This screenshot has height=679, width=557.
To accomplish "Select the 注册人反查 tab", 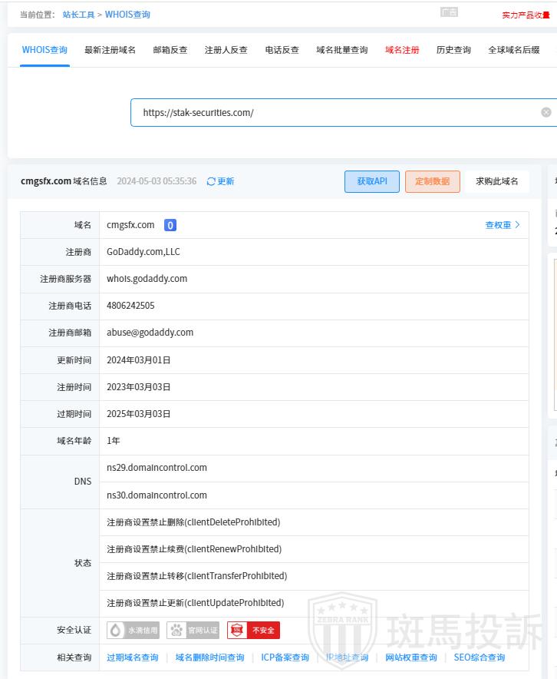I will 226,50.
